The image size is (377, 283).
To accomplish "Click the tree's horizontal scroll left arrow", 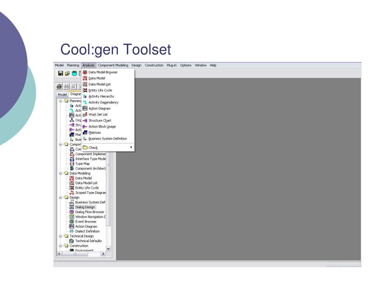I will (x=59, y=254).
